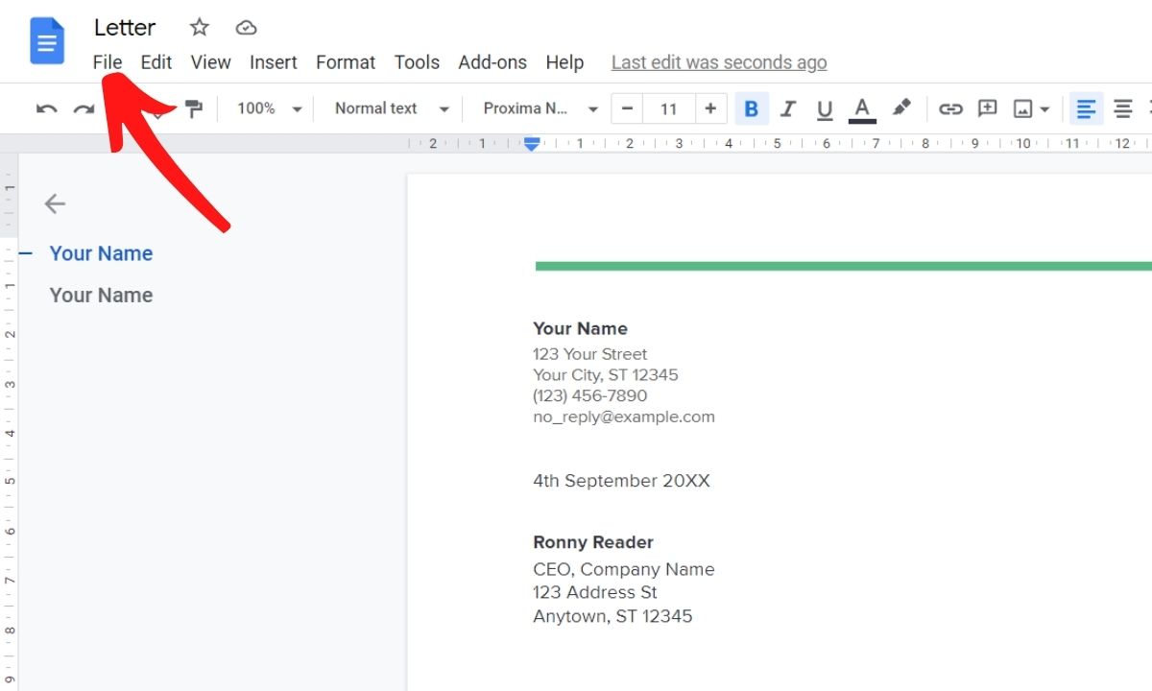Close the document outline with back arrow
1152x691 pixels.
pyautogui.click(x=55, y=203)
